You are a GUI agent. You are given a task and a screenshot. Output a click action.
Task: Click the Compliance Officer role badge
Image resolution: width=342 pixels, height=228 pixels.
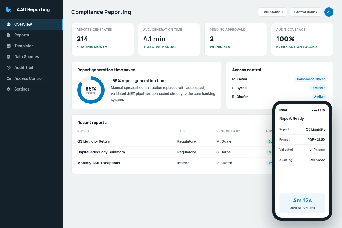(x=311, y=79)
